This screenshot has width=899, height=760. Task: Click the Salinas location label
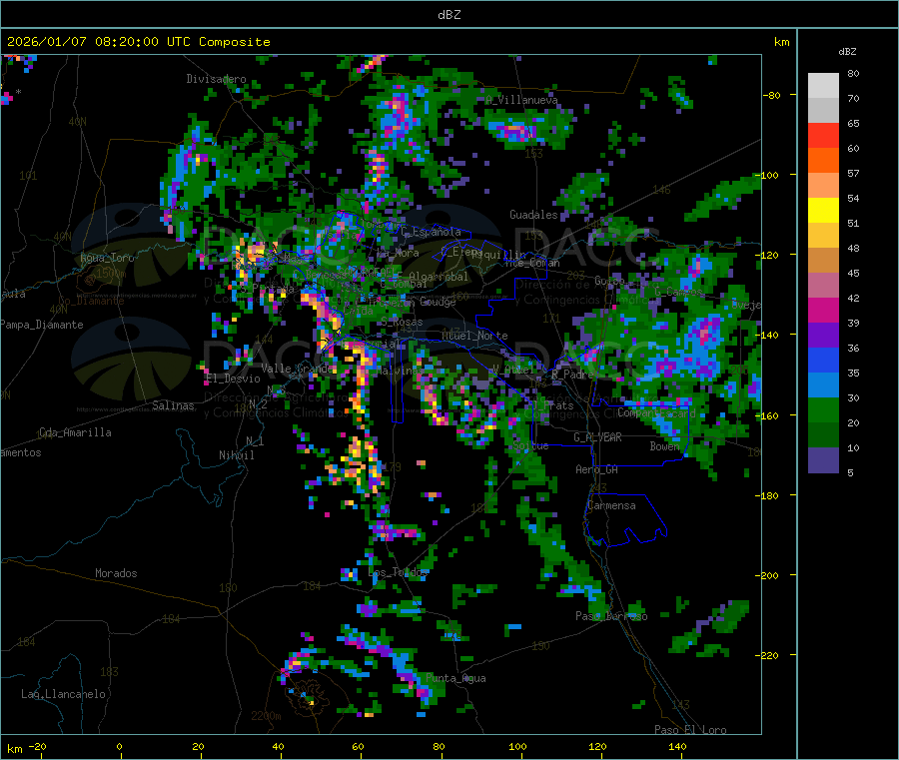point(173,405)
